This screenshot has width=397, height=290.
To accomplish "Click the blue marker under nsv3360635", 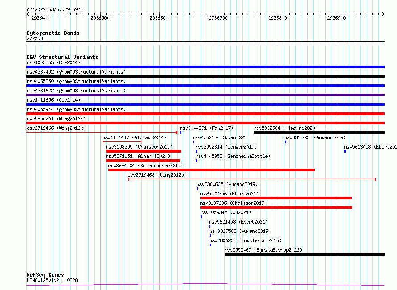I will click(197, 189).
